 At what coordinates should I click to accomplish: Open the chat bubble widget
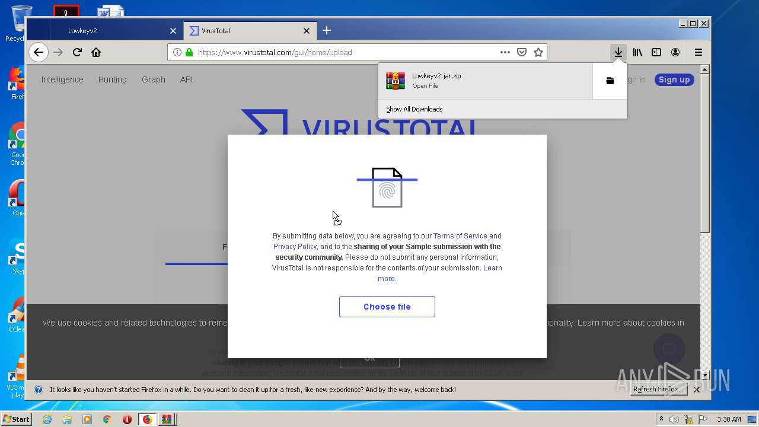(669, 349)
